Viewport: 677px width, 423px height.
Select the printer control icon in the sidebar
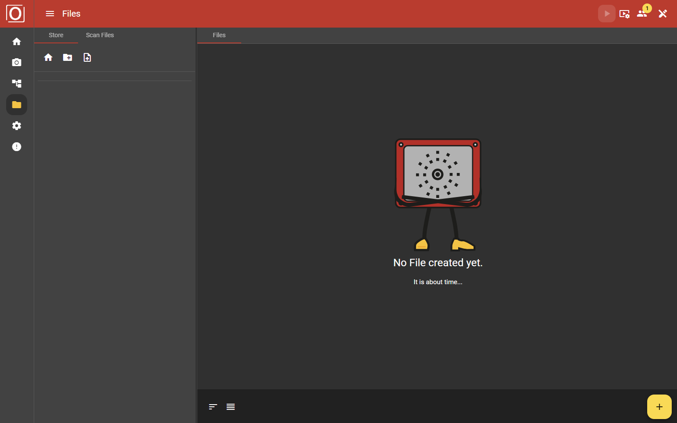(x=16, y=83)
